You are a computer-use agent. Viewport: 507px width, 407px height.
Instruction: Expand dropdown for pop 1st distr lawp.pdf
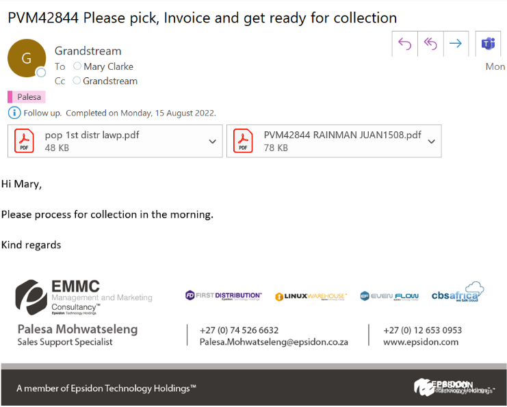(x=212, y=142)
